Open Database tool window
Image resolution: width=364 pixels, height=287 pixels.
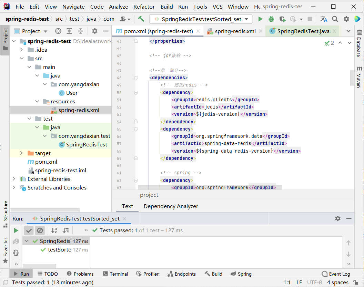coord(359,43)
